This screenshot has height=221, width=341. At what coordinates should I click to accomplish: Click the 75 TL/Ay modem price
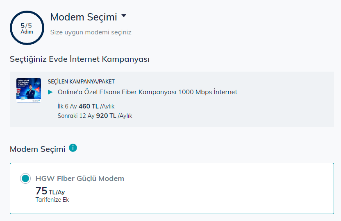pos(50,192)
